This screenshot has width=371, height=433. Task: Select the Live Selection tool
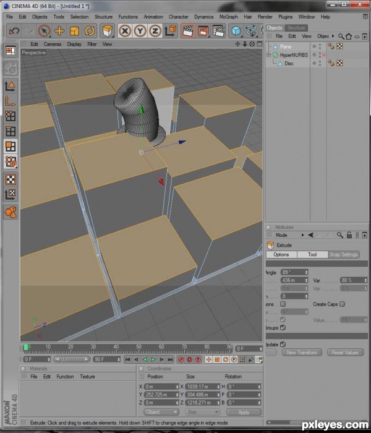(44, 31)
